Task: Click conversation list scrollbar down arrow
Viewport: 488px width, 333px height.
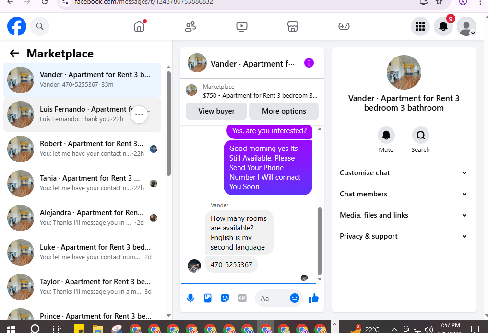Action: click(169, 315)
